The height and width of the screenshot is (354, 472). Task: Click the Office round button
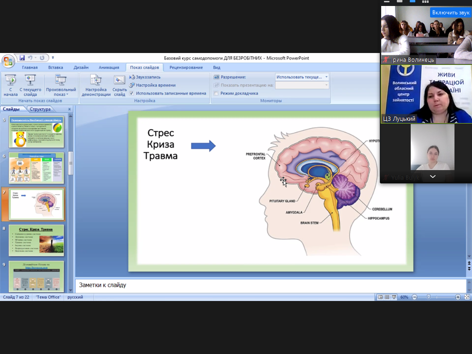[x=8, y=61]
